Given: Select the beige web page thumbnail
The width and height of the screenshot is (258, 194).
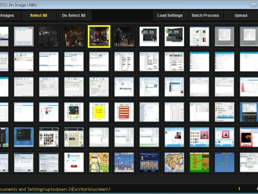Looking at the screenshot, I should pyautogui.click(x=74, y=137).
